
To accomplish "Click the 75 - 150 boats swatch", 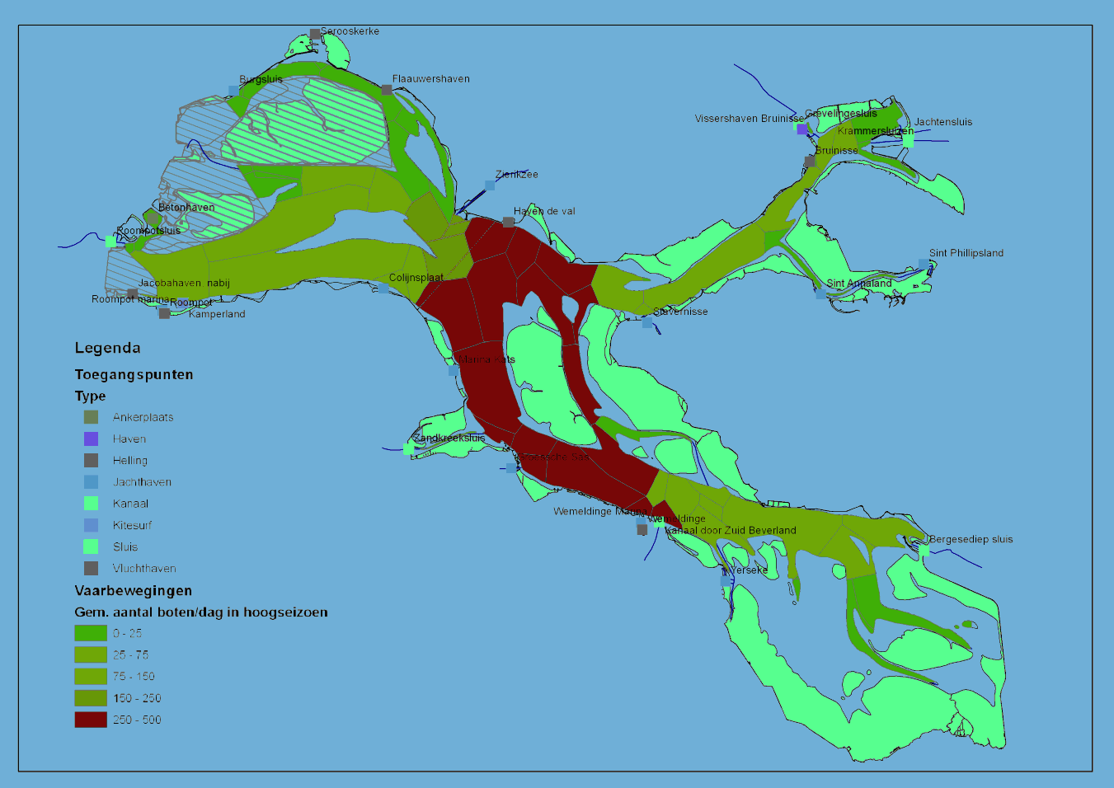I will (91, 676).
